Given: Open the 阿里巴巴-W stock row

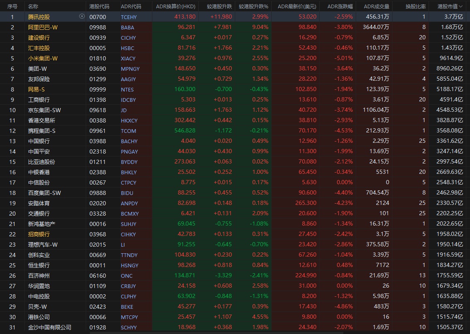Looking at the screenshot, I should [x=43, y=27].
